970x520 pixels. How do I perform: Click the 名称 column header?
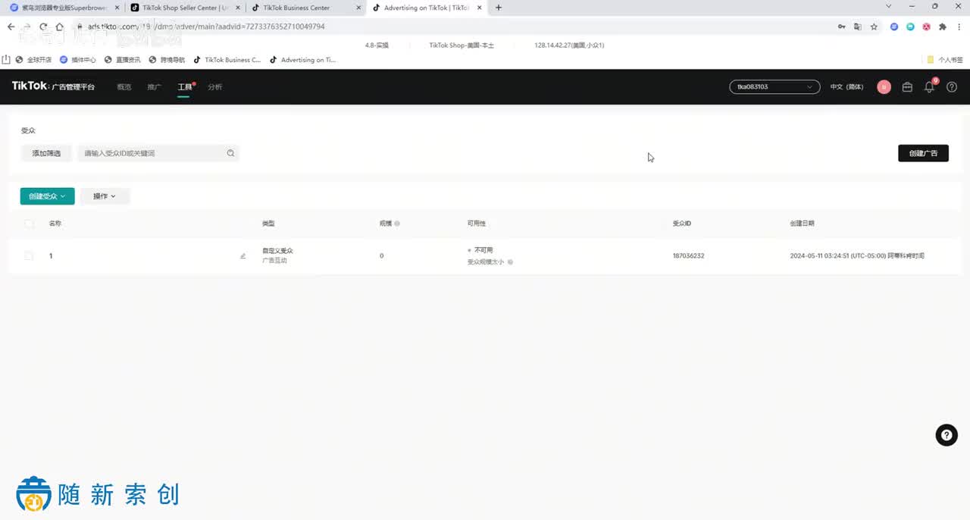tap(55, 224)
